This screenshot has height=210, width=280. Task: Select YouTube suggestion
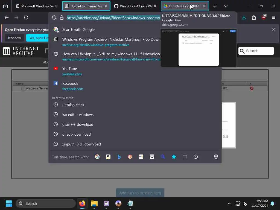click(x=136, y=71)
